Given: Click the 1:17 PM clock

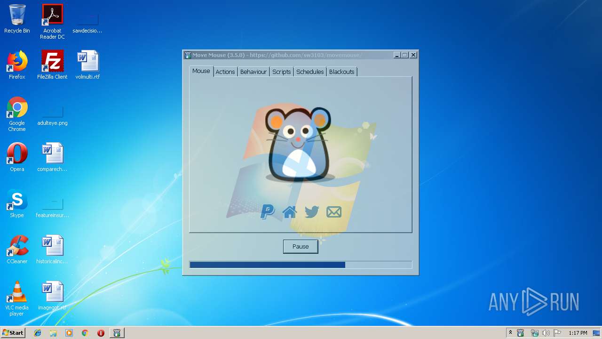Looking at the screenshot, I should [x=578, y=333].
